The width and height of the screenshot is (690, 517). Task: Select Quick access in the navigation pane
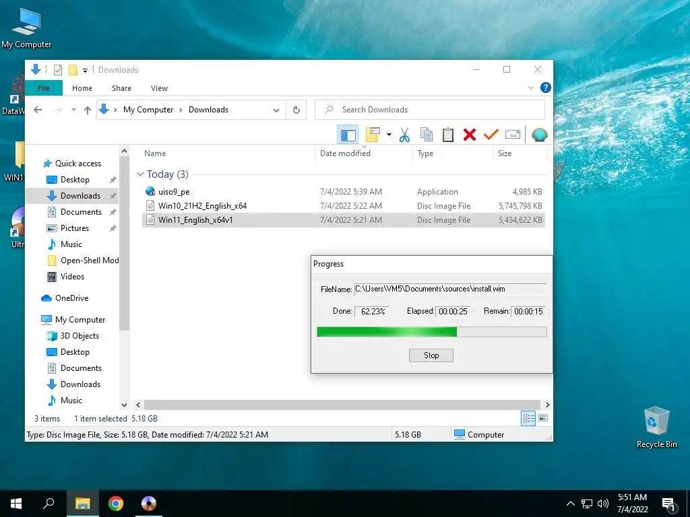click(x=78, y=164)
